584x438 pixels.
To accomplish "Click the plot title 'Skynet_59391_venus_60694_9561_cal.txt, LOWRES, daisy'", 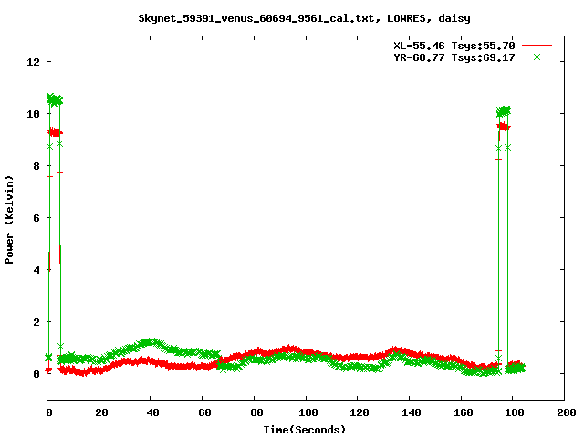I will pyautogui.click(x=304, y=18).
